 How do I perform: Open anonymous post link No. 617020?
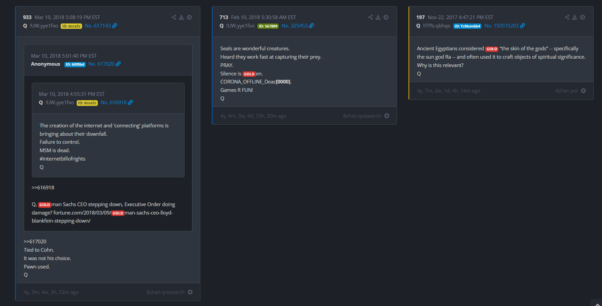coord(101,64)
